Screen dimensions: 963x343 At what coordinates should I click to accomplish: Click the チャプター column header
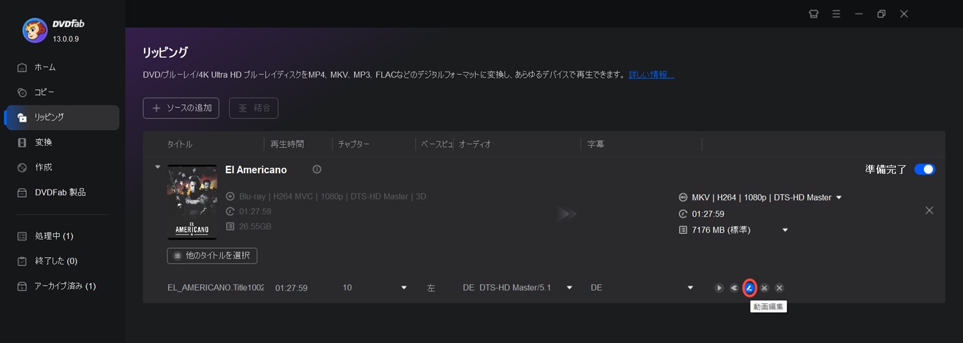tap(354, 144)
